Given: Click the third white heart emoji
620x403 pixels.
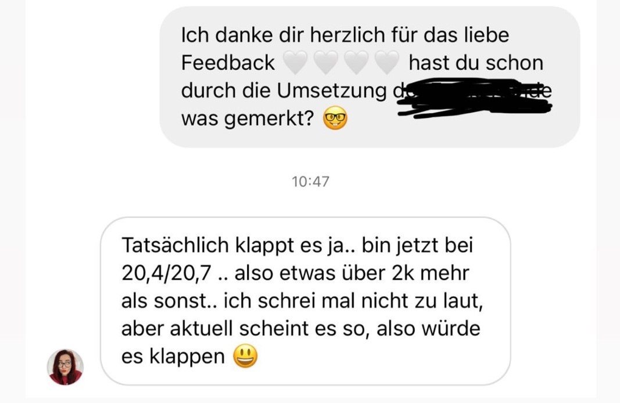Looking at the screenshot, I should click(356, 63).
